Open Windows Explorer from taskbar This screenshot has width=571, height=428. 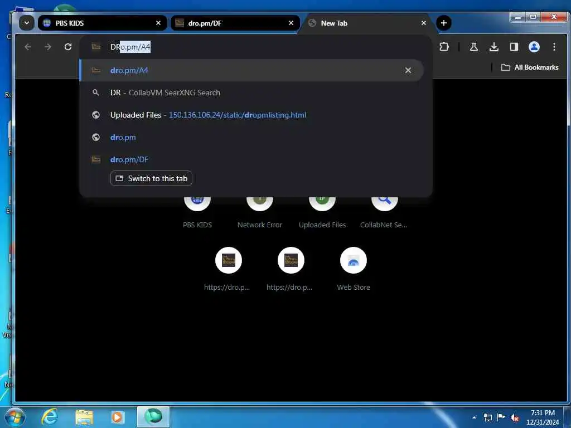pos(84,417)
